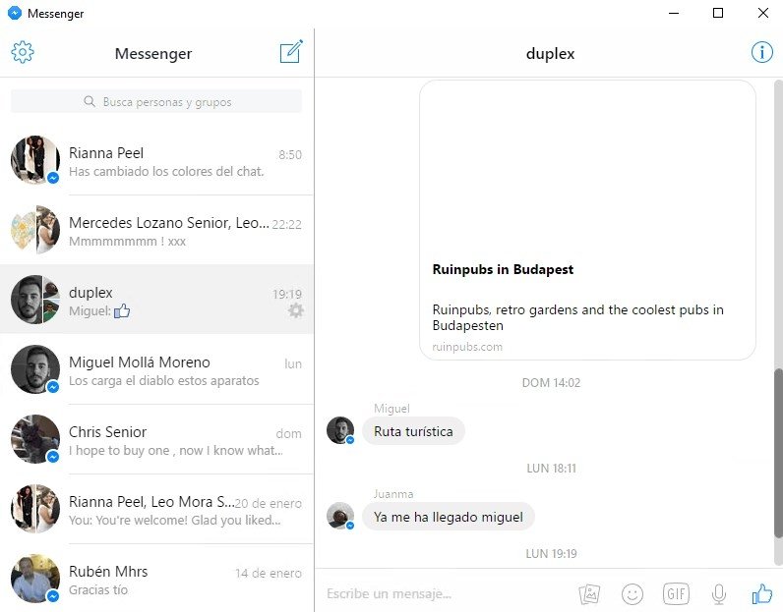Click the DOM 14:02 timestamp
The height and width of the screenshot is (612, 783).
pyautogui.click(x=551, y=382)
